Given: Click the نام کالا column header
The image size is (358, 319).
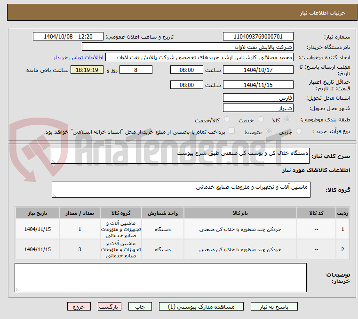Looking at the screenshot, I should (x=240, y=213).
